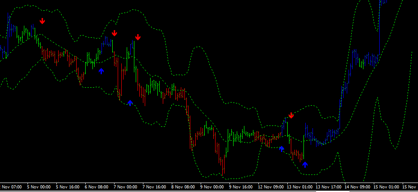Click the 6 Nov 08:00 time label

click(x=97, y=186)
